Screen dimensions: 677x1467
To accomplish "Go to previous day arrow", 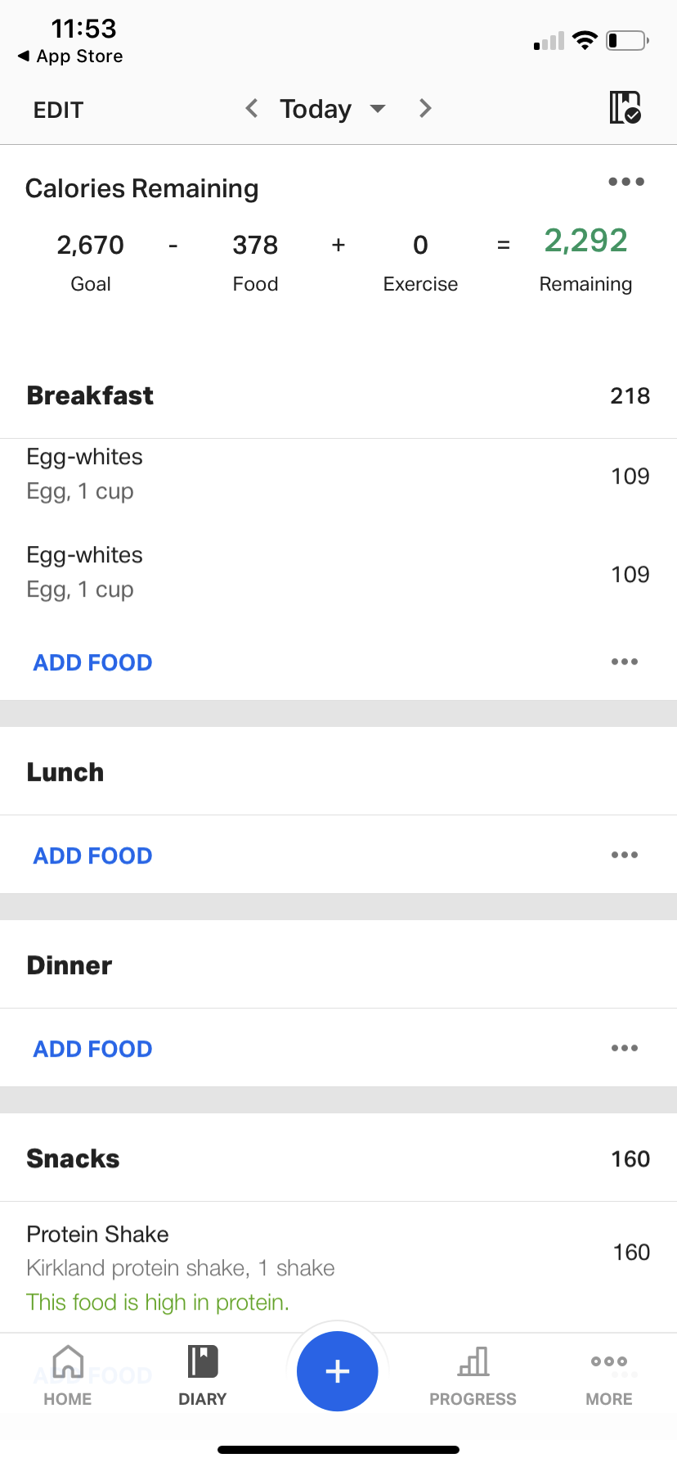I will coord(252,108).
